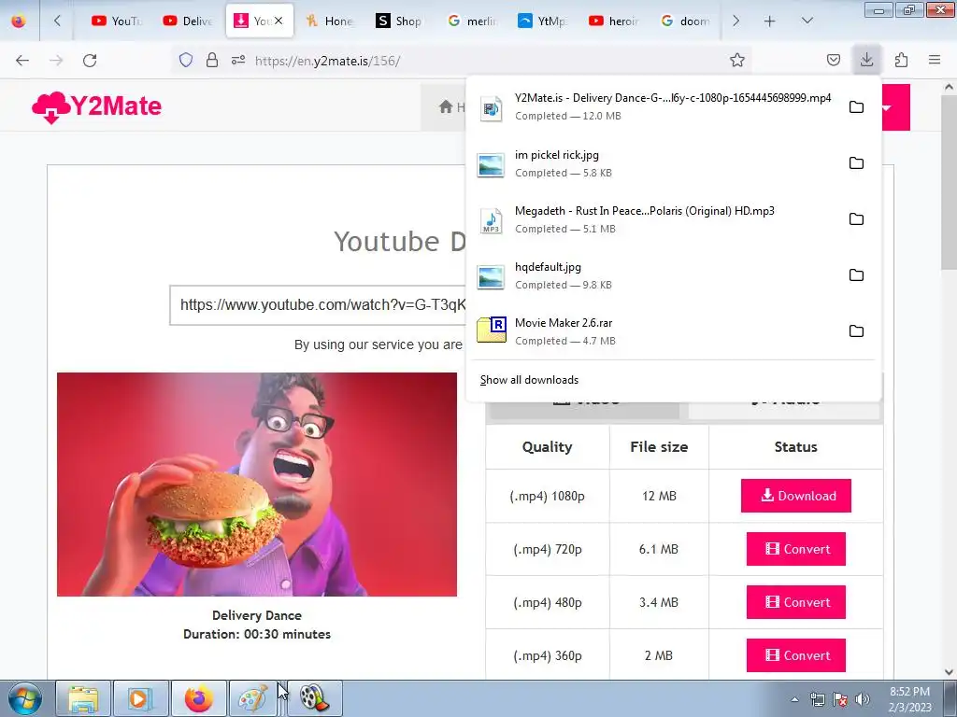Bookmark this page with the star icon
The width and height of the screenshot is (957, 717).
click(737, 60)
